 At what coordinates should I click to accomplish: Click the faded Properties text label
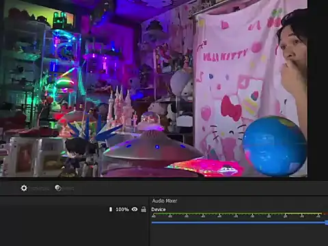(x=40, y=189)
